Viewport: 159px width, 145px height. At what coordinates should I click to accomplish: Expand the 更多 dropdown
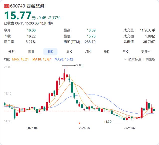[x=146, y=51]
